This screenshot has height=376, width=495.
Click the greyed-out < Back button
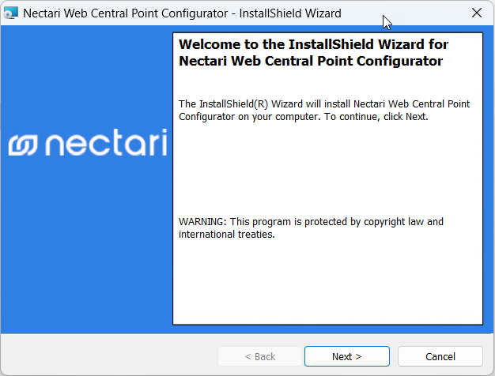pyautogui.click(x=259, y=356)
